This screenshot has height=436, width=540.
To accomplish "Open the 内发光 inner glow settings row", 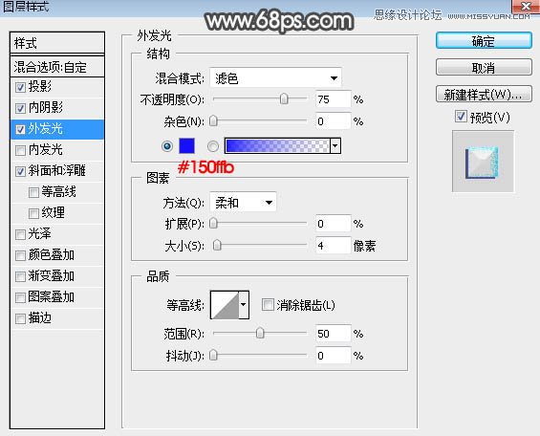I will click(57, 150).
